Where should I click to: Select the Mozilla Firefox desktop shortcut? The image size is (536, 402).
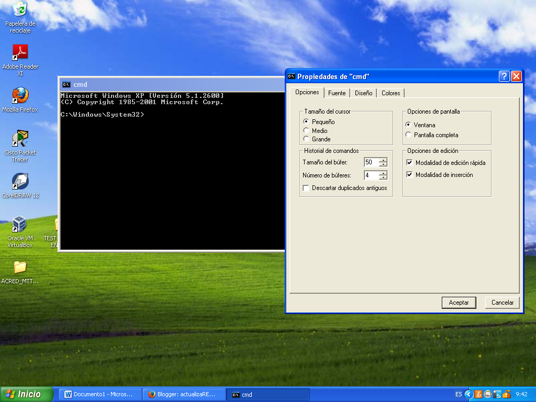(20, 100)
